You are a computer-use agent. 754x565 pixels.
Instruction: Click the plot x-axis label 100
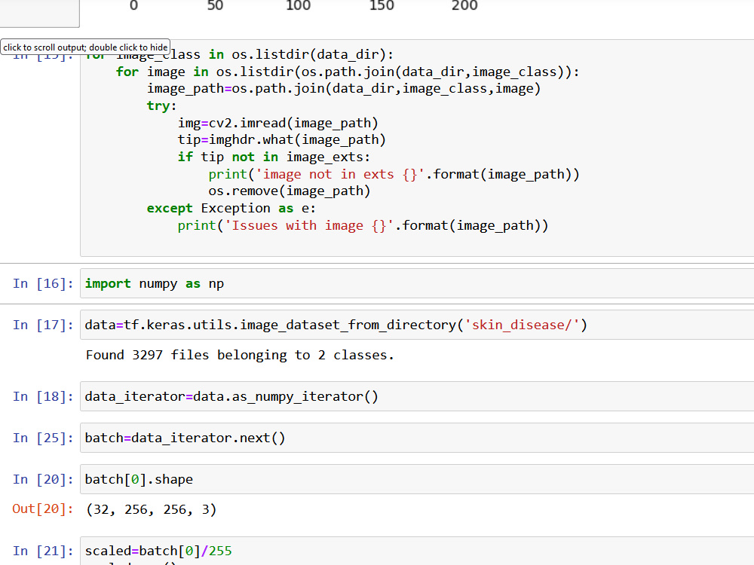click(298, 6)
